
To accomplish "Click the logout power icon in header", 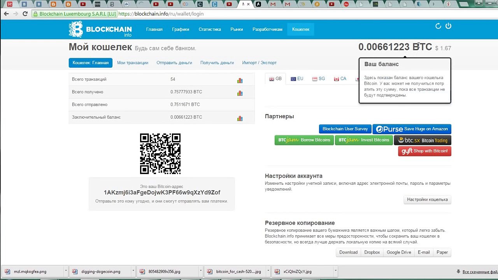I will point(448,26).
